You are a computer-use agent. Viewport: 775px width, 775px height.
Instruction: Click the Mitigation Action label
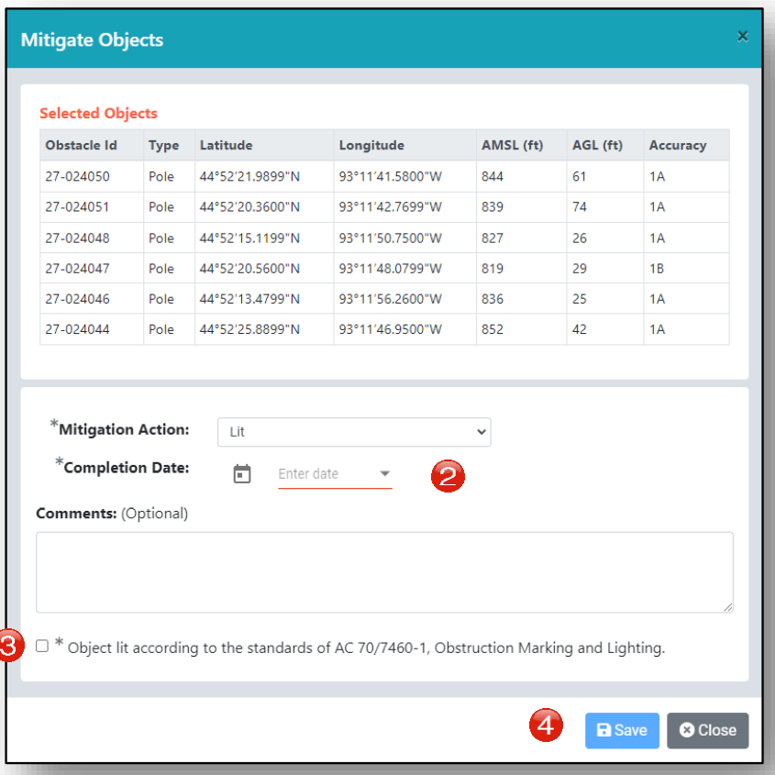click(x=124, y=429)
